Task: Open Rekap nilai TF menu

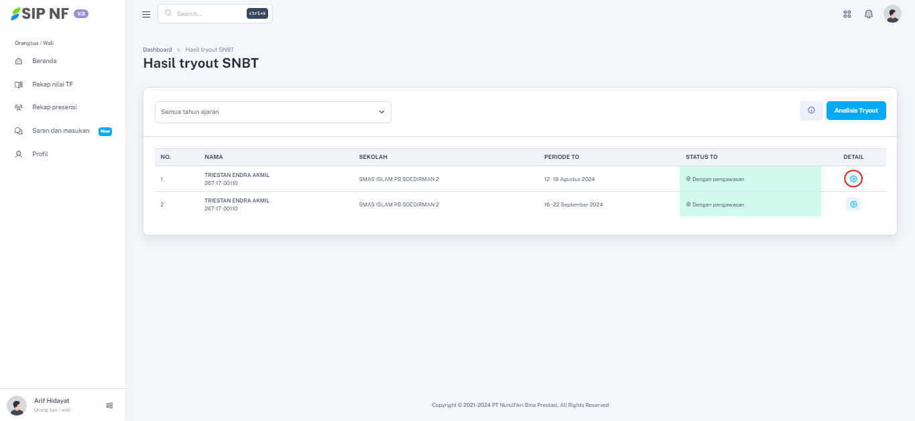Action: point(52,84)
